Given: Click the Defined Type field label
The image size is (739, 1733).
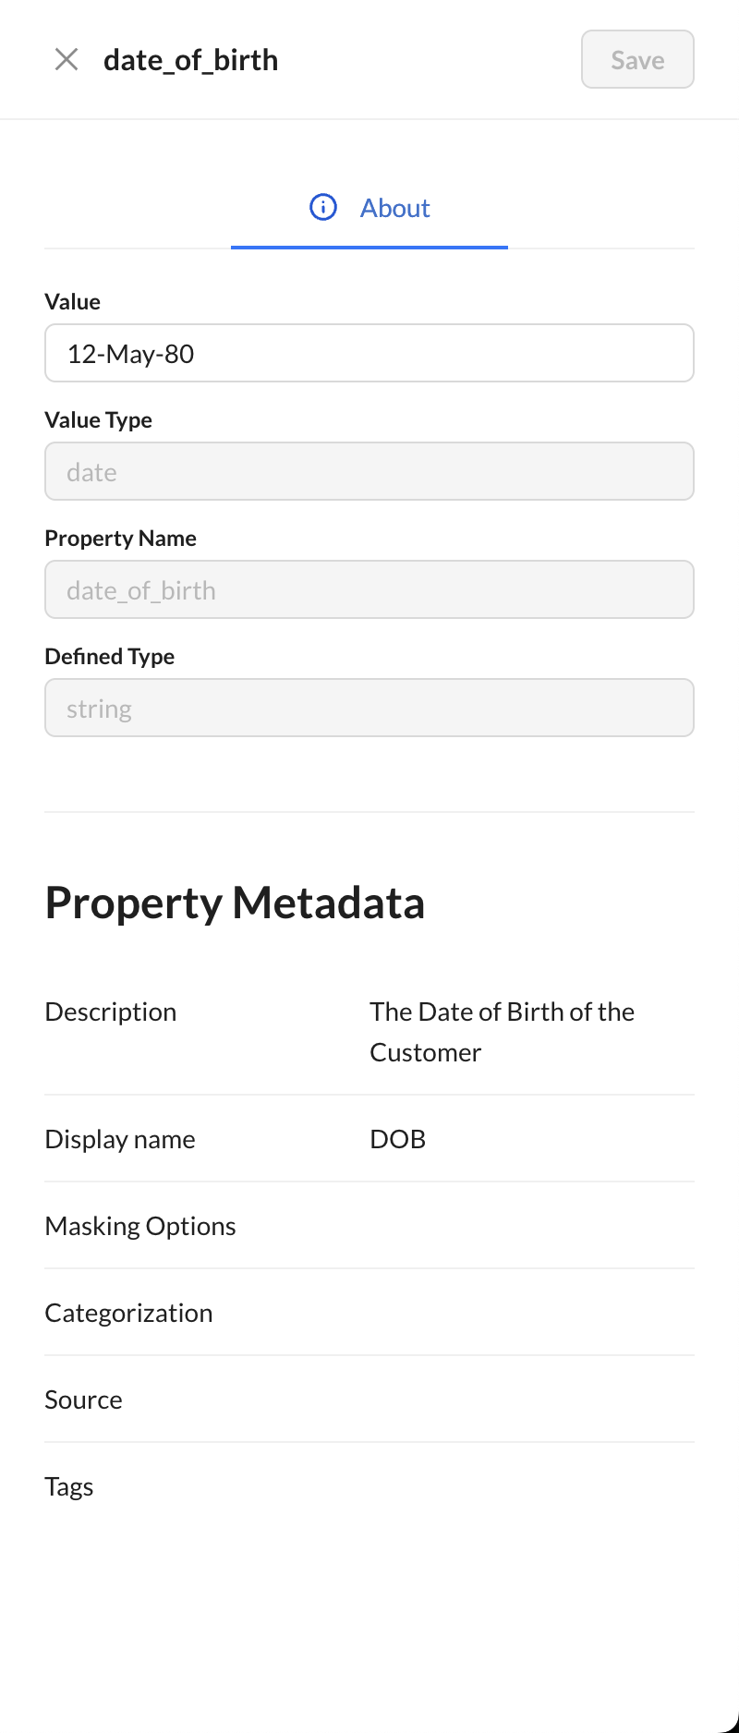Looking at the screenshot, I should pyautogui.click(x=110, y=657).
